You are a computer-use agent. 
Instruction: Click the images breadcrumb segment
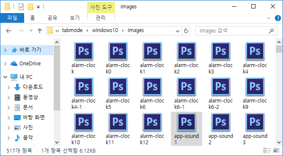[x=136, y=30]
